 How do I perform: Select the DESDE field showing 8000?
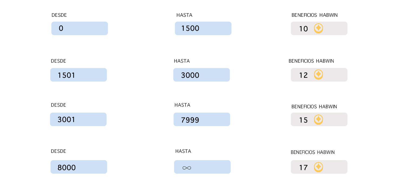point(79,167)
